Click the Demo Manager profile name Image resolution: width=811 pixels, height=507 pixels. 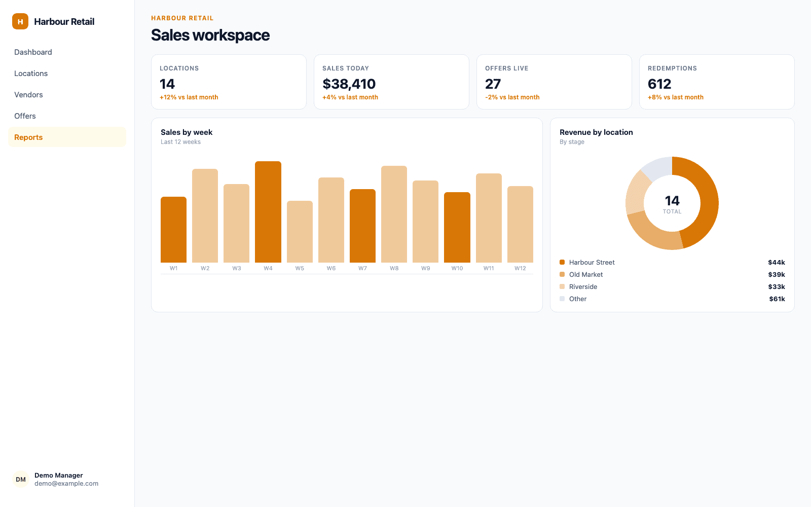(x=59, y=475)
